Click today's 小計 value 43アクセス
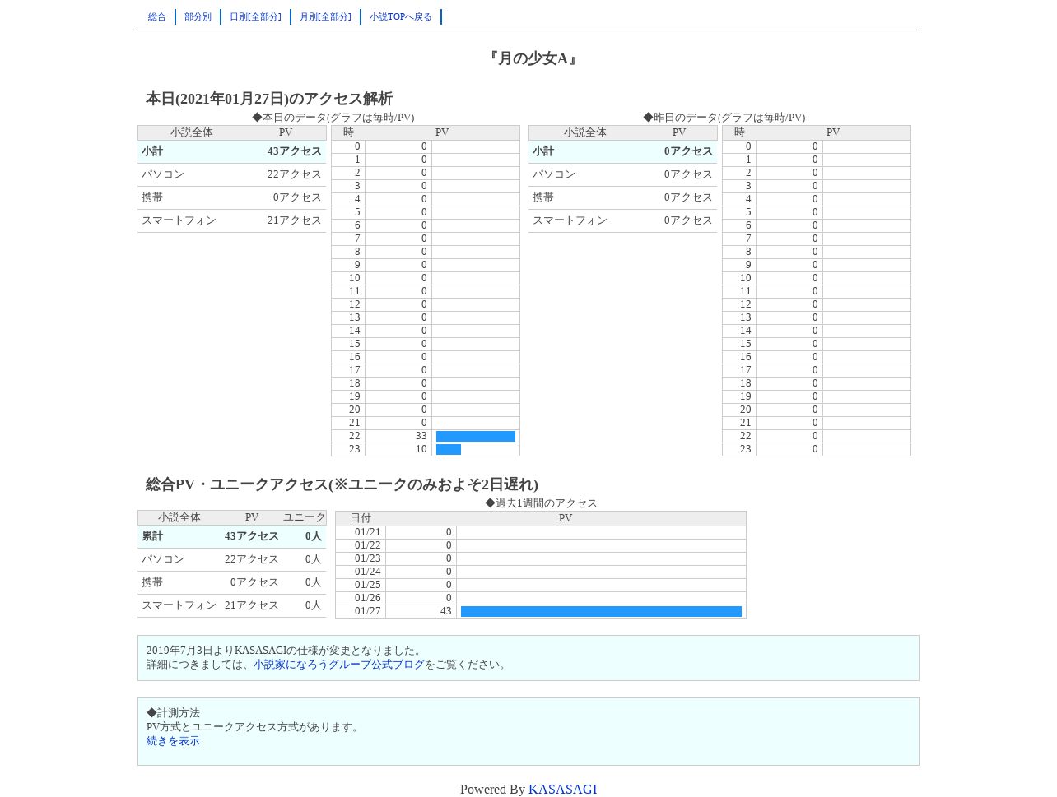The width and height of the screenshot is (1057, 797). coord(295,151)
